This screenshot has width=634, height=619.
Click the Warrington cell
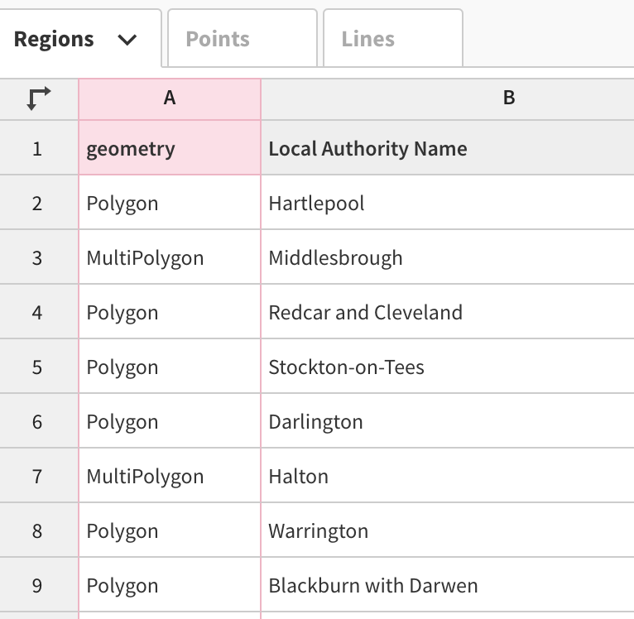448,530
